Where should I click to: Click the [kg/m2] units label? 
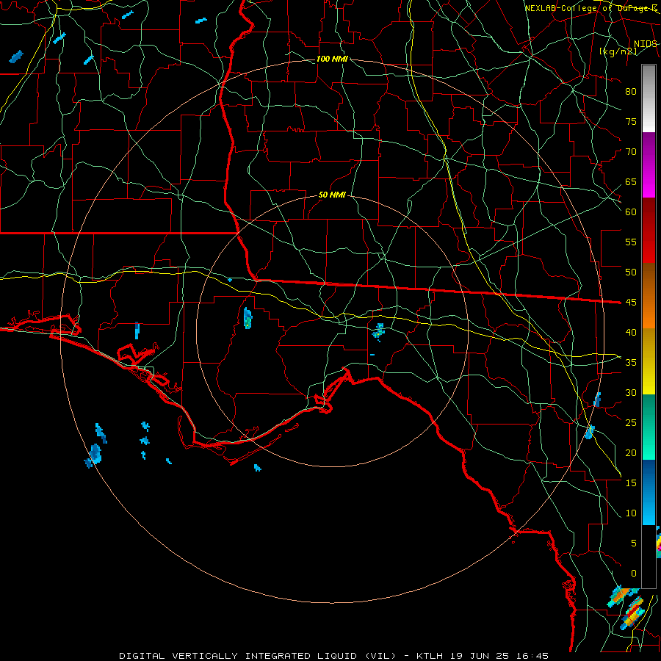coord(618,51)
